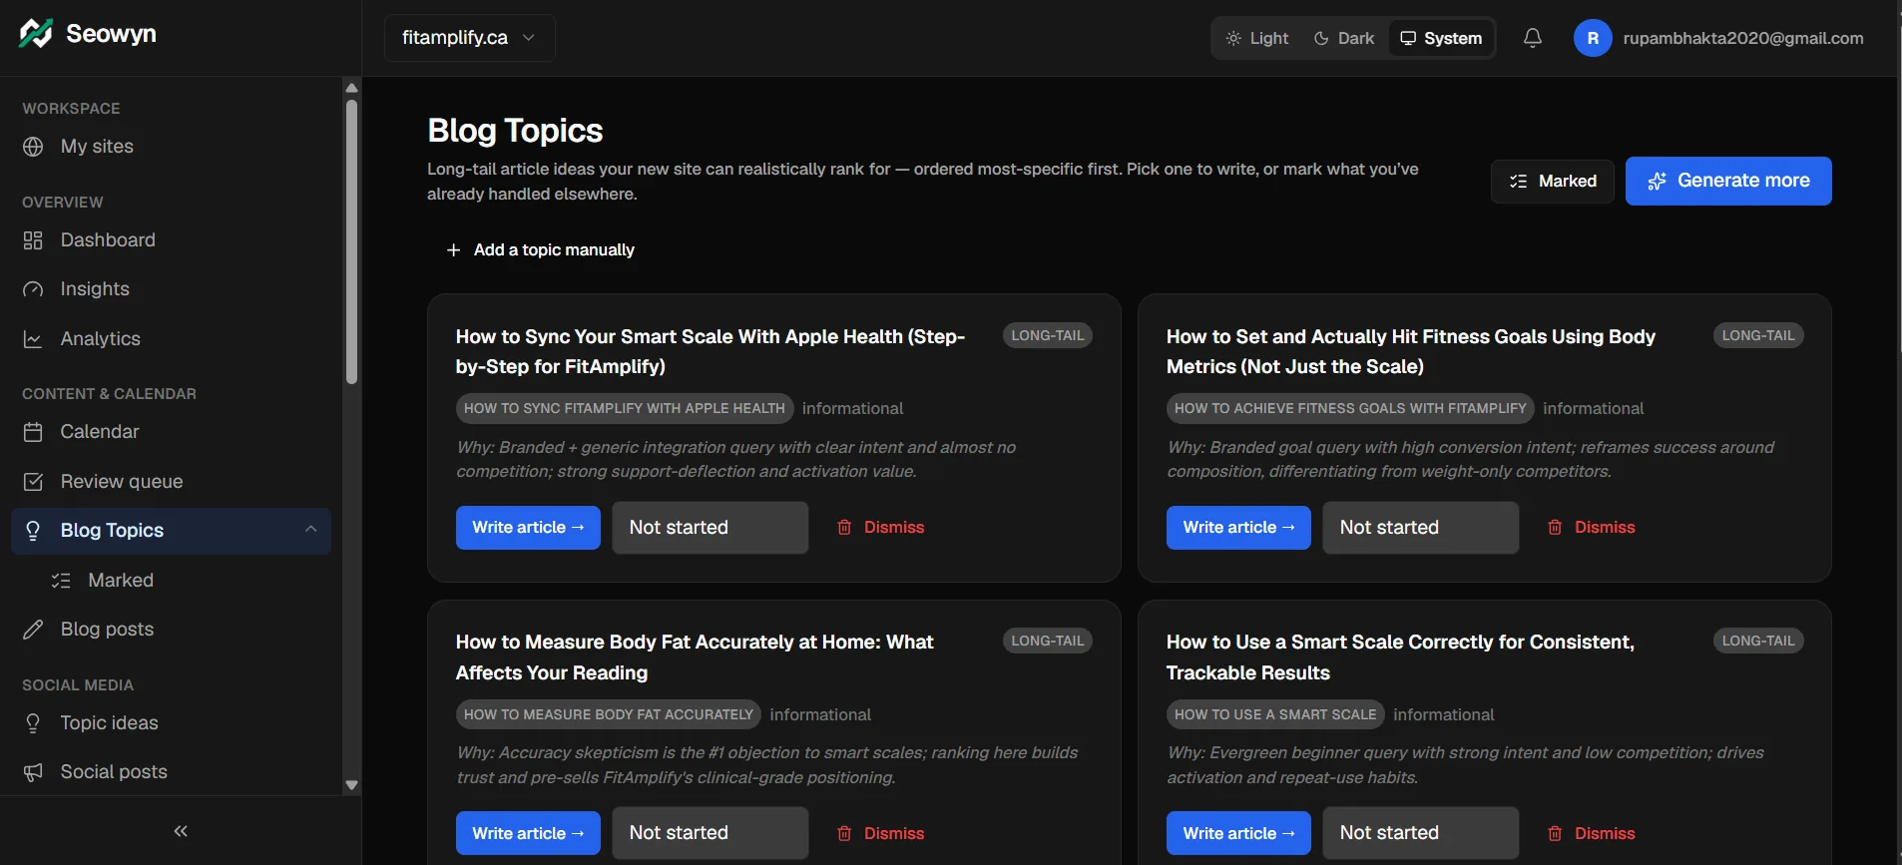
Task: Click the sidebar scrollbar up arrow
Action: 351,88
